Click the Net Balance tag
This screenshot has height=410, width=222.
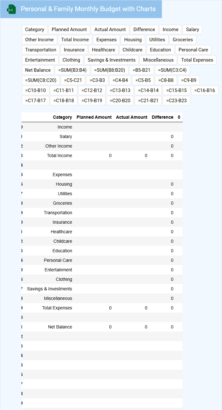tap(38, 70)
